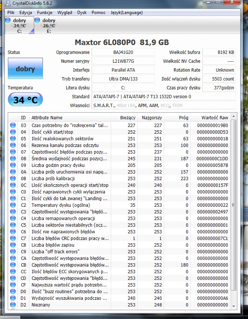Image resolution: width=248 pixels, height=319 pixels.
Task: Click the serial number field L21W877G
Action: (123, 61)
